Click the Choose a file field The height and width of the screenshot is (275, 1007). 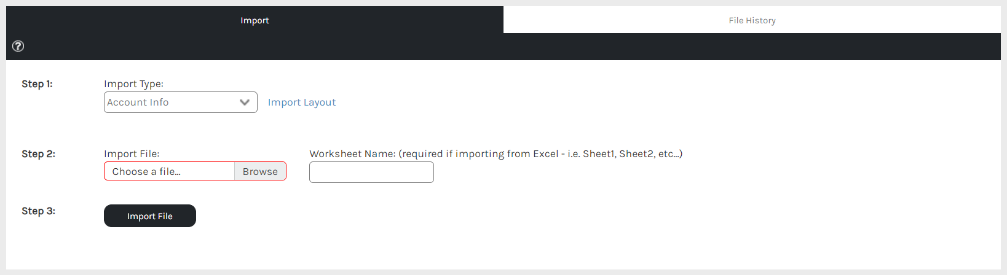point(169,172)
